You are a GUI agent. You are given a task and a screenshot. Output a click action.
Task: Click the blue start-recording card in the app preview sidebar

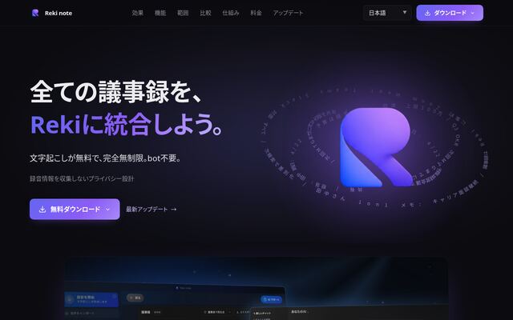[x=91, y=299]
